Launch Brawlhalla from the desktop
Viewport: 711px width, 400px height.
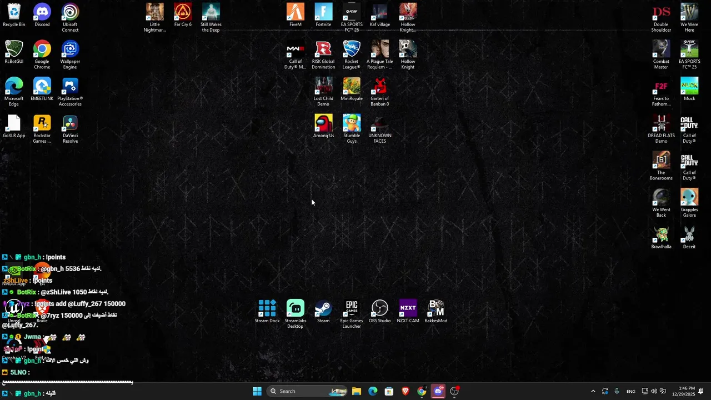tap(661, 238)
